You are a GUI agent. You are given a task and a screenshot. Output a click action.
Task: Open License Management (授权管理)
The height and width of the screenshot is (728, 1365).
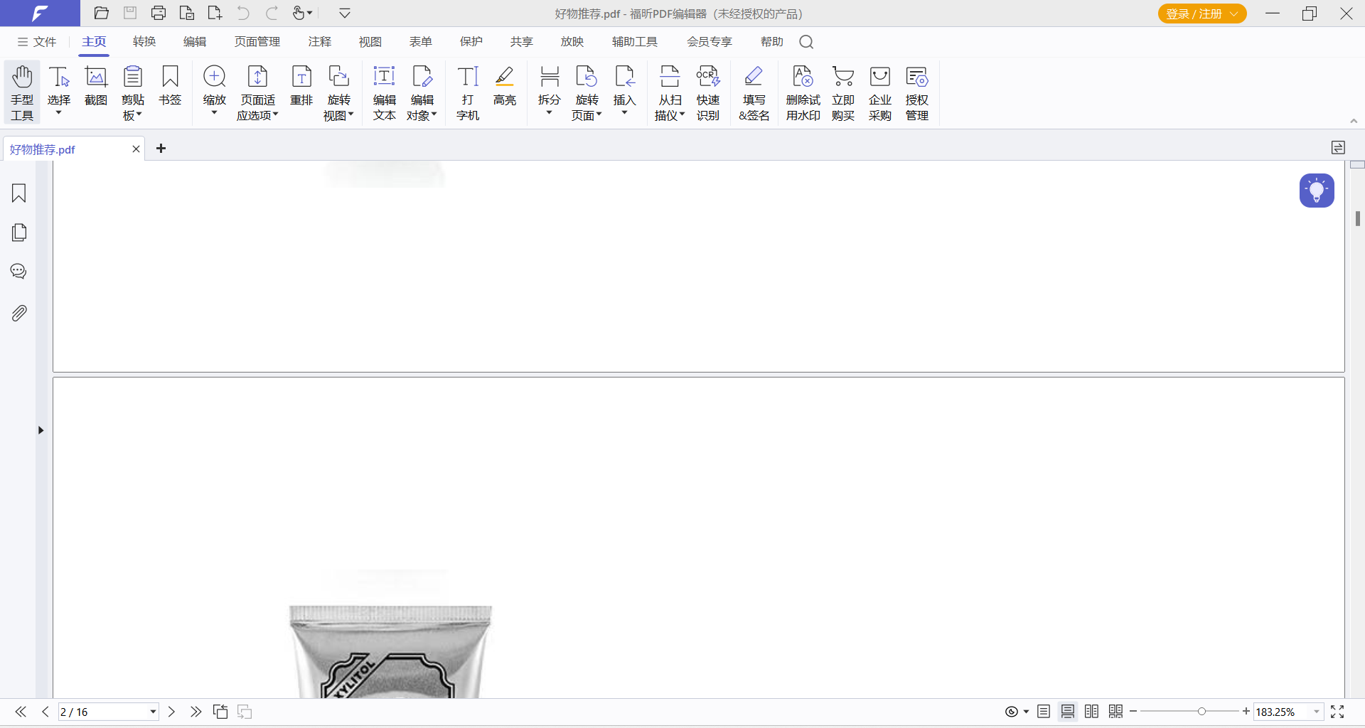917,93
